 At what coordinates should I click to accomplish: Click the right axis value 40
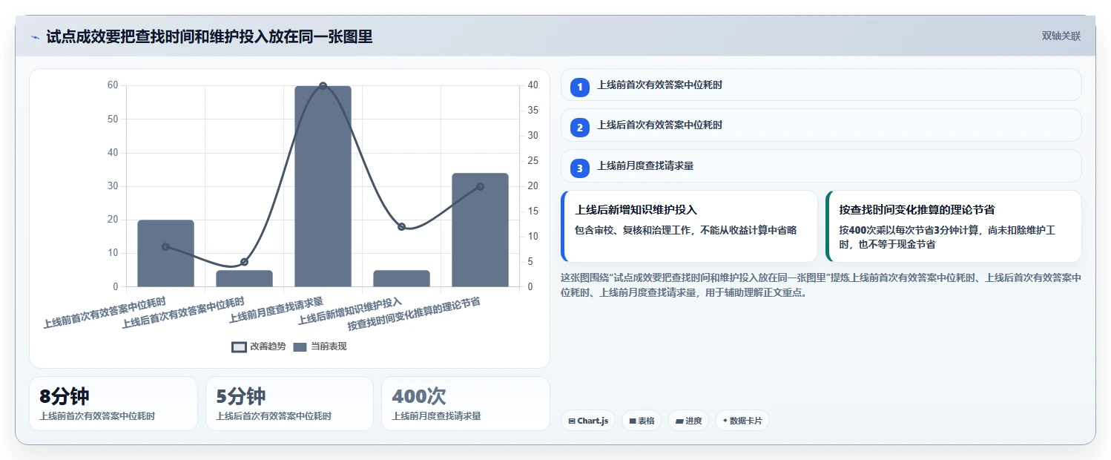click(533, 85)
